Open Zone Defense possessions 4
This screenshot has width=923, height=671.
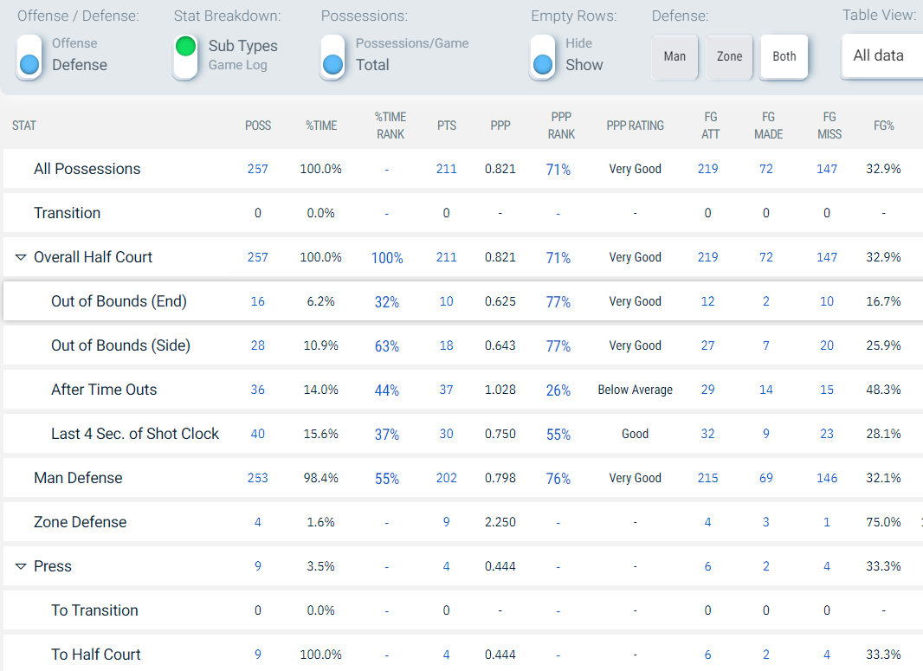click(258, 522)
